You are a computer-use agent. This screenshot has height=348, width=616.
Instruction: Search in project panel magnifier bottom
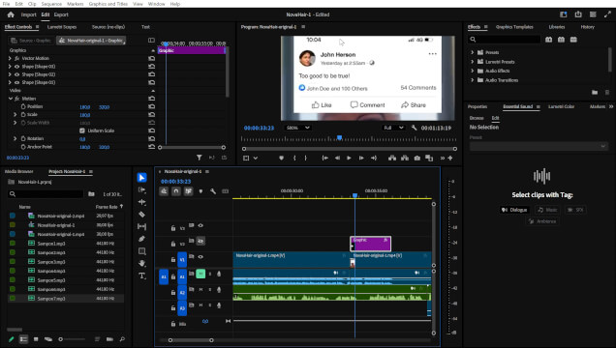click(122, 339)
